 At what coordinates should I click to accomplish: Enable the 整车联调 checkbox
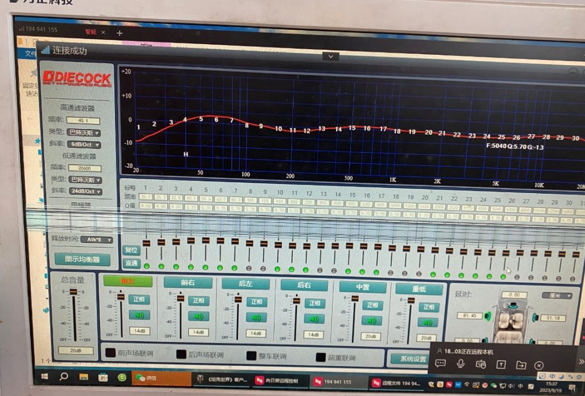coord(251,355)
